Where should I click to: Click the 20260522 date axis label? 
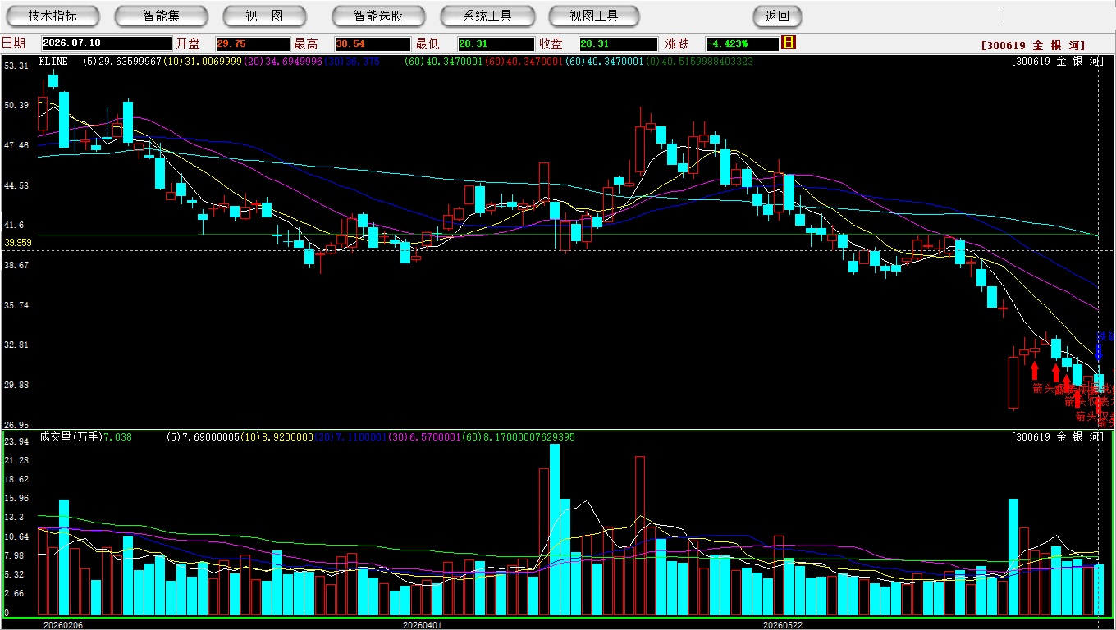[x=783, y=625]
